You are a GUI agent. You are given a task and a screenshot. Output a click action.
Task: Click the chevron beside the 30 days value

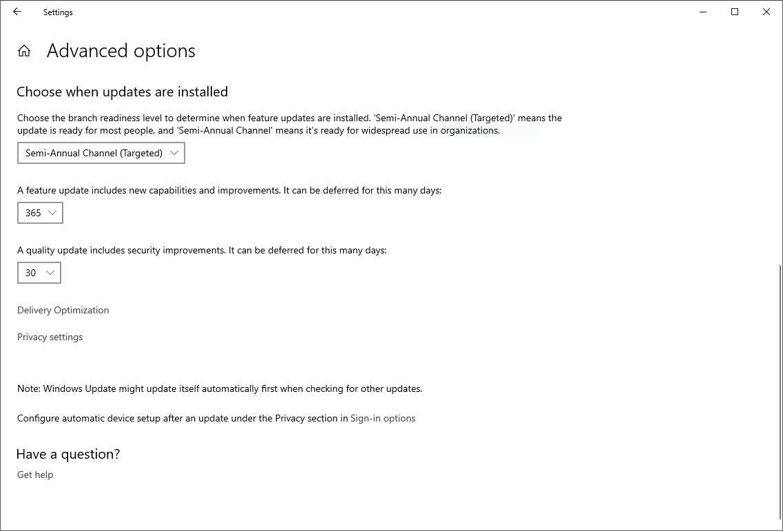[x=50, y=273]
